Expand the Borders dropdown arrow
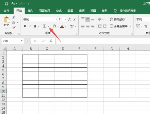 48,26
